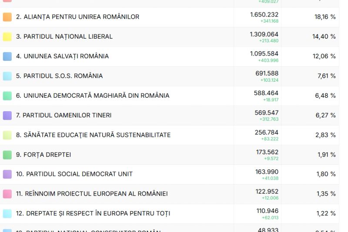Open Uniunea Salvați România party entry

[x=63, y=56]
